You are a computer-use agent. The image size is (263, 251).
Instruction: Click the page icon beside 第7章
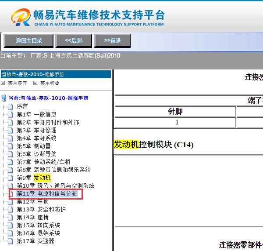pyautogui.click(x=11, y=162)
